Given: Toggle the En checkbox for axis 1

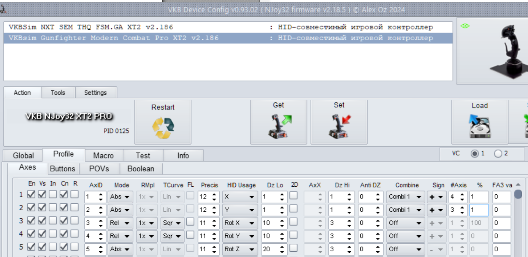Looking at the screenshot, I should (31, 195).
